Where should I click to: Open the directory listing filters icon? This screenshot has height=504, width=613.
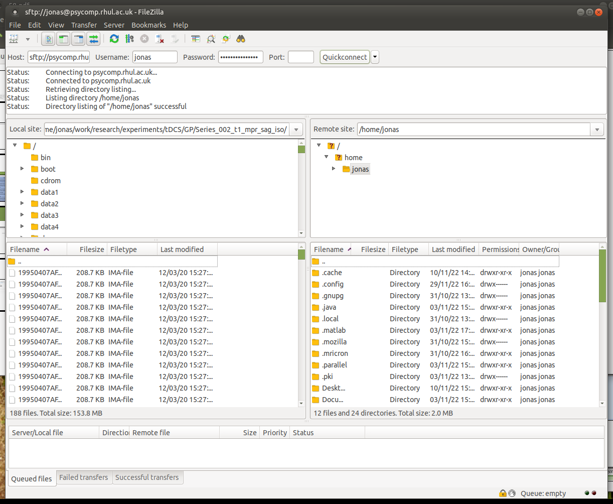click(196, 39)
